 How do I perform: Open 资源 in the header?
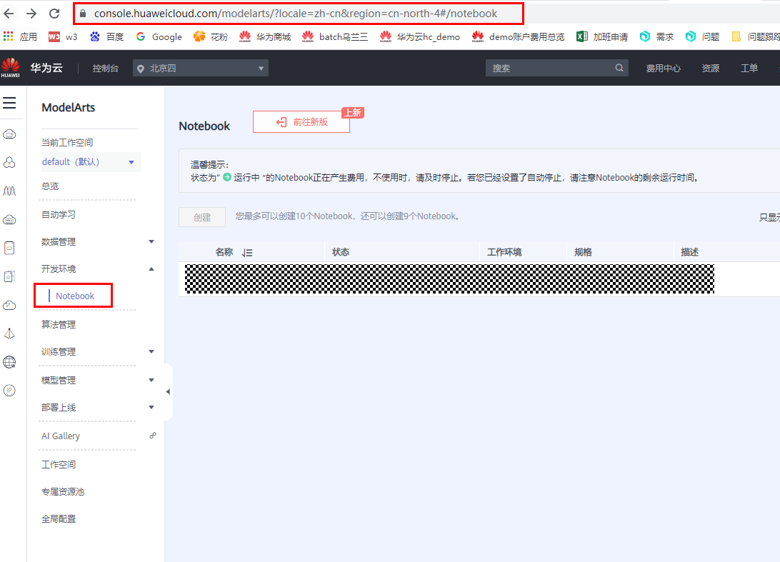[x=710, y=68]
